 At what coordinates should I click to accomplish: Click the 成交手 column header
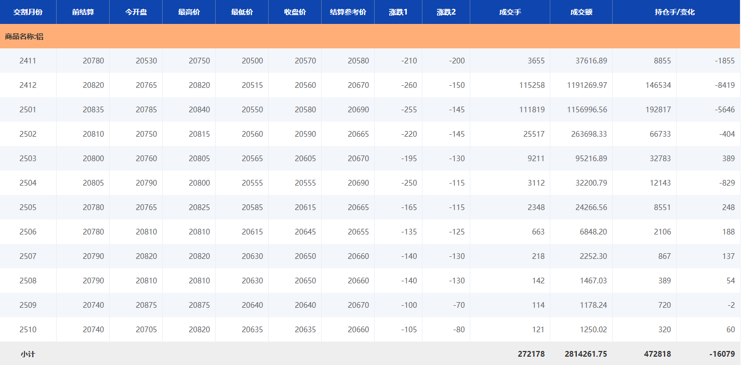coord(510,12)
